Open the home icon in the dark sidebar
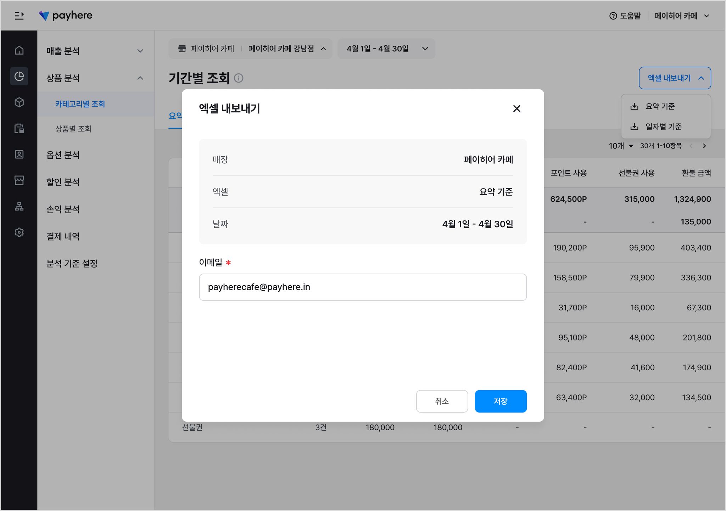Image resolution: width=726 pixels, height=511 pixels. tap(19, 50)
